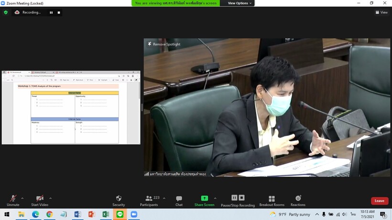Open the Participants panel
392x220 pixels.
(x=149, y=200)
